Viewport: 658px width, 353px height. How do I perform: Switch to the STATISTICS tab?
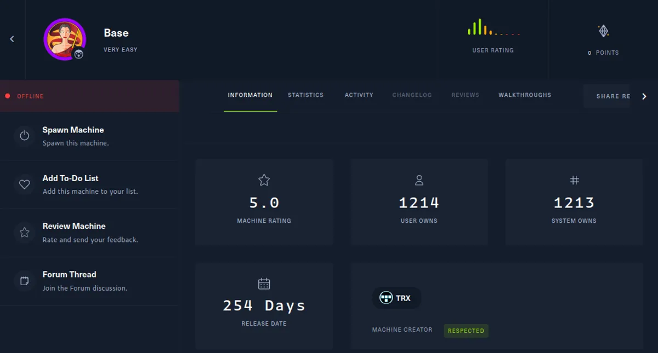point(305,95)
